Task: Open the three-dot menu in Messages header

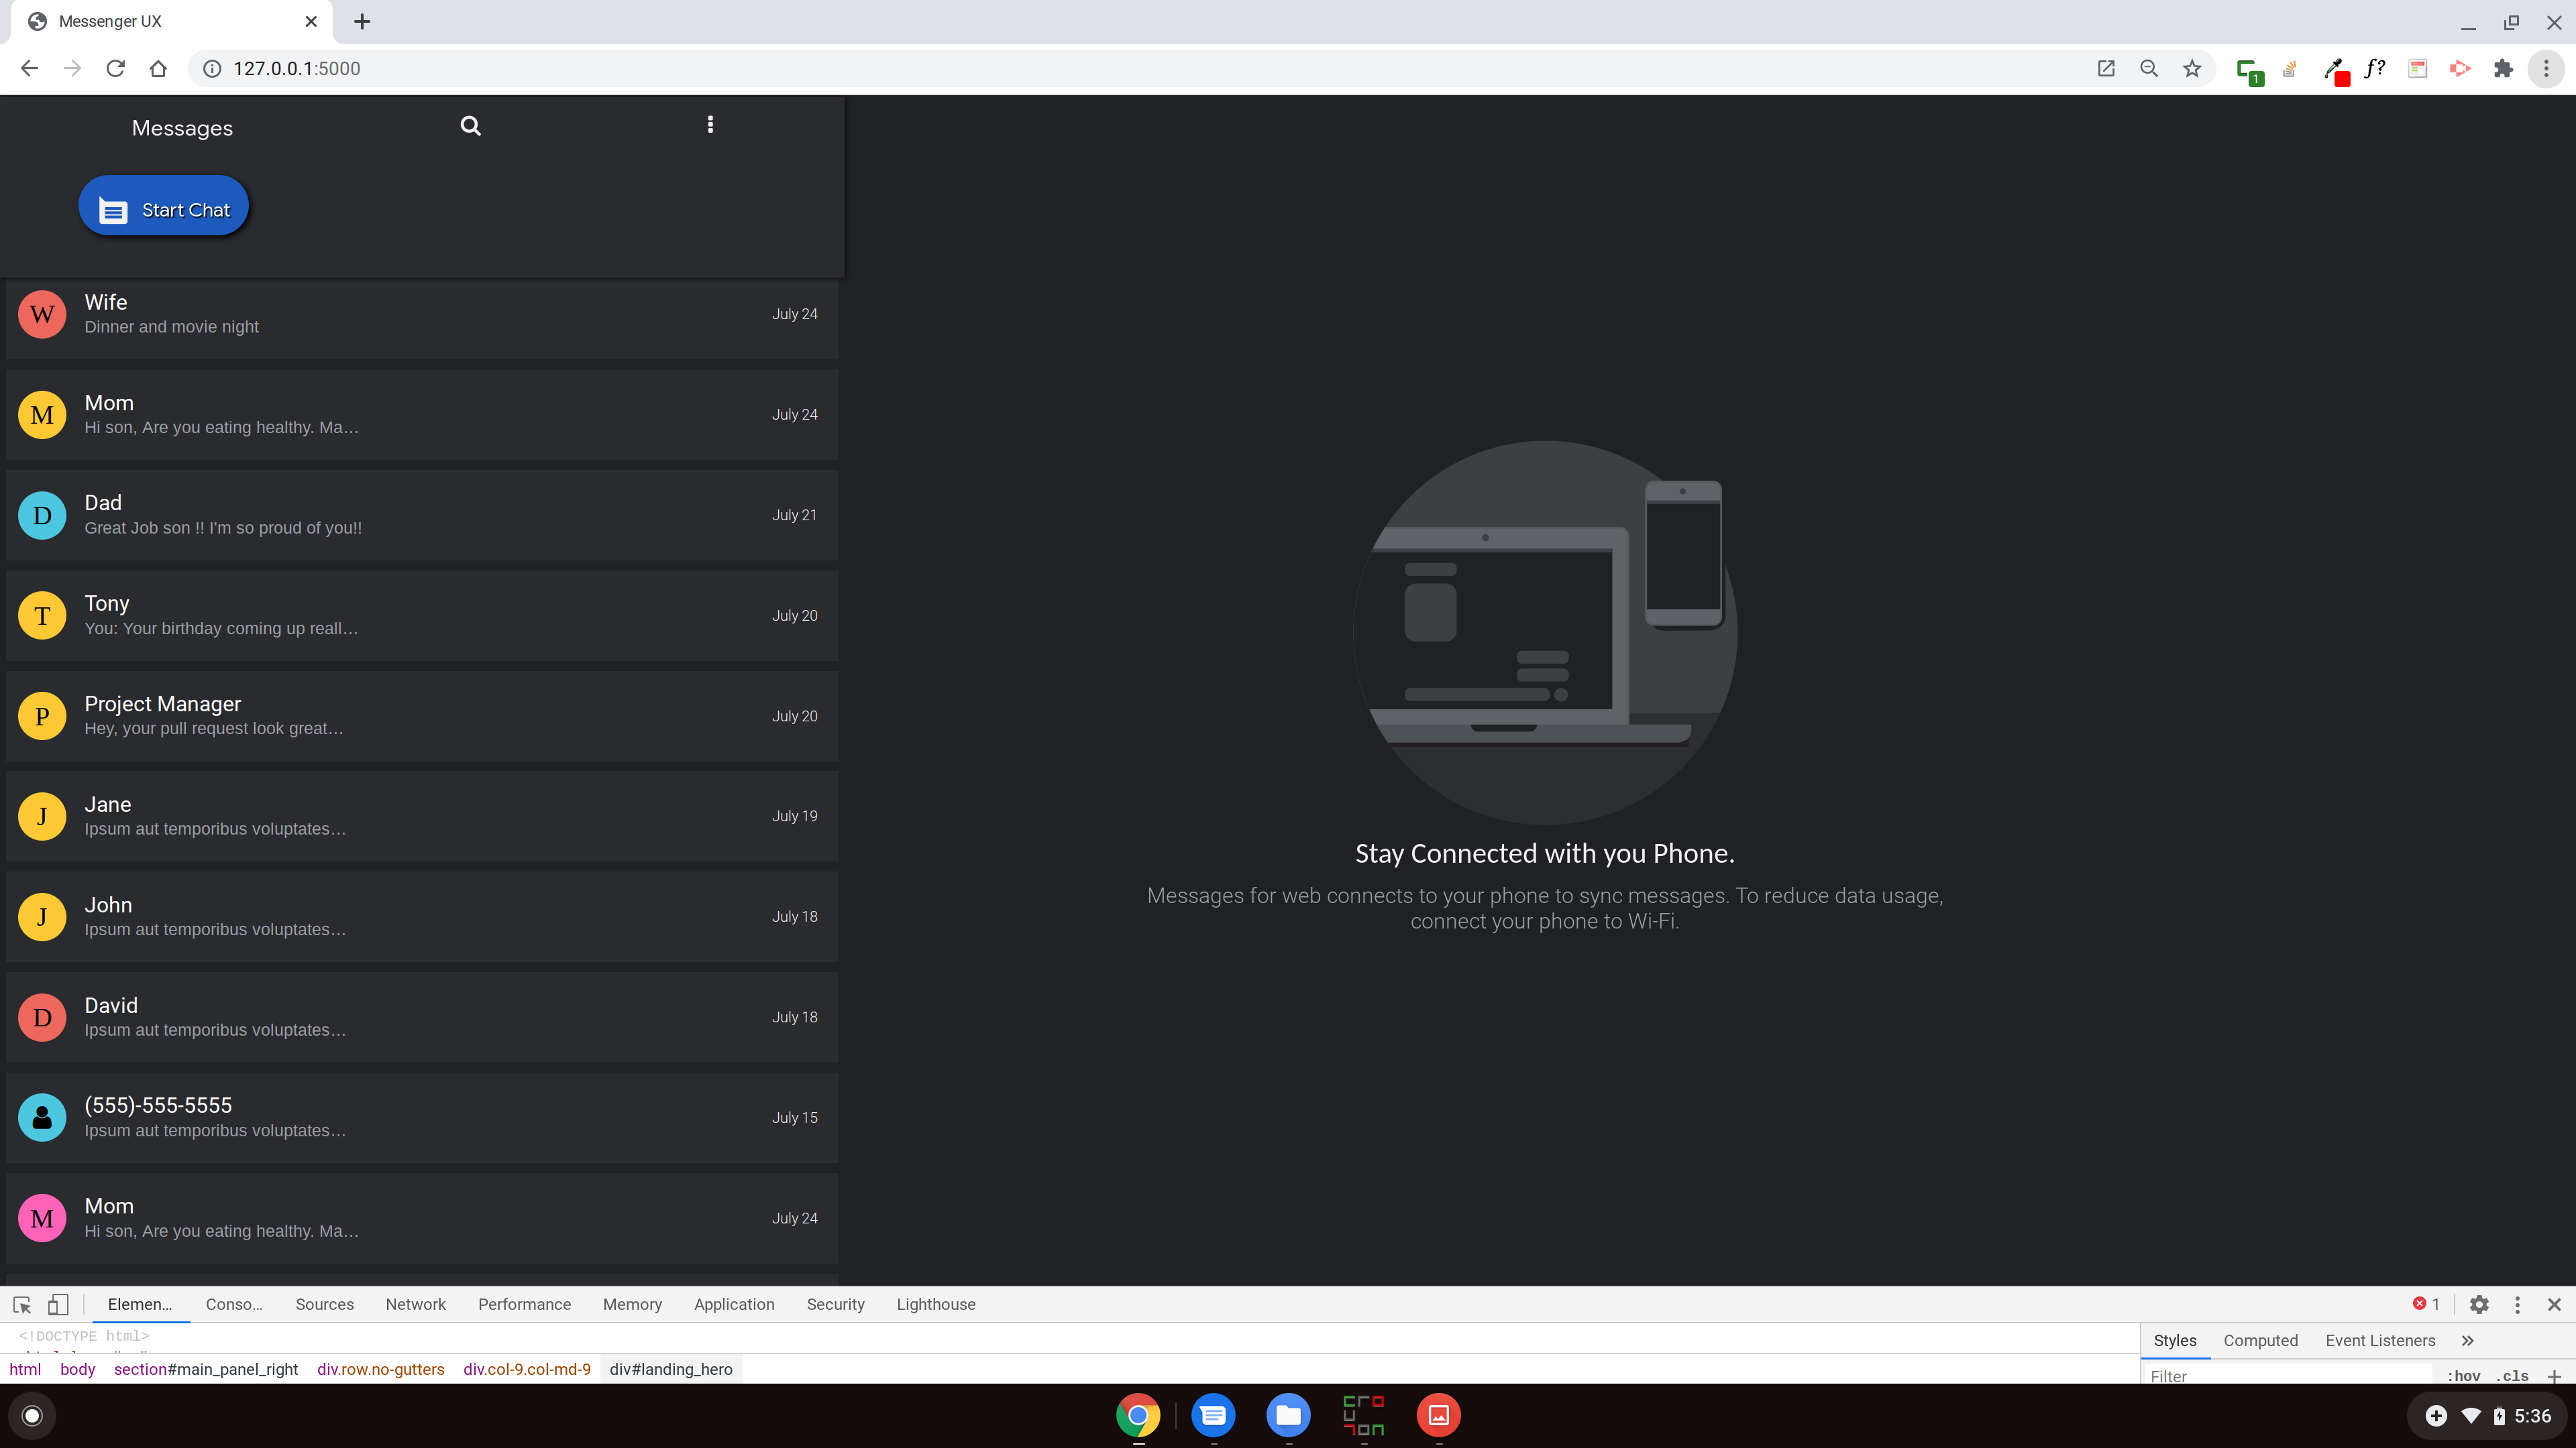Action: pyautogui.click(x=710, y=125)
